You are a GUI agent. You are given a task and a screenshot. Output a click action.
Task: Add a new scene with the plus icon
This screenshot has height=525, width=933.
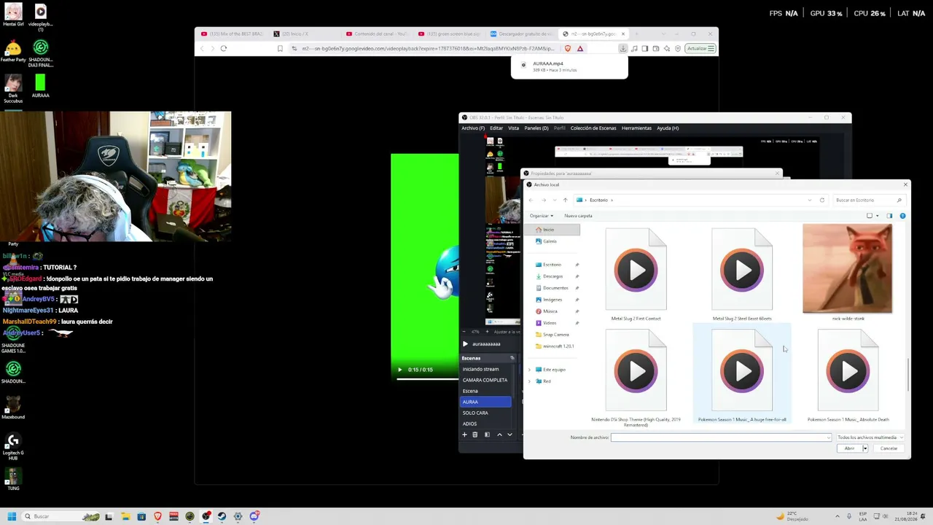[x=464, y=435]
